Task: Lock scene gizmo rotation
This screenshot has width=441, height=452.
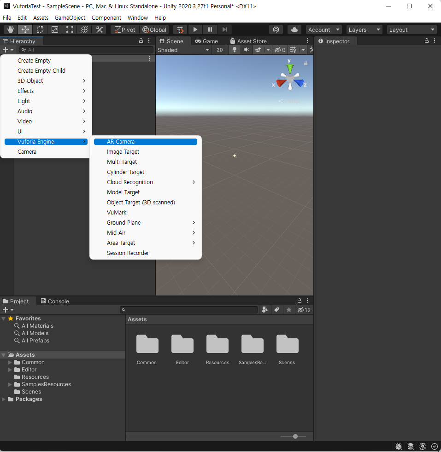Action: (x=306, y=63)
